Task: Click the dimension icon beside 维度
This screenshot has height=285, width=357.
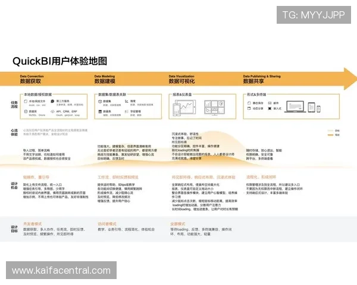Action: tap(127, 101)
